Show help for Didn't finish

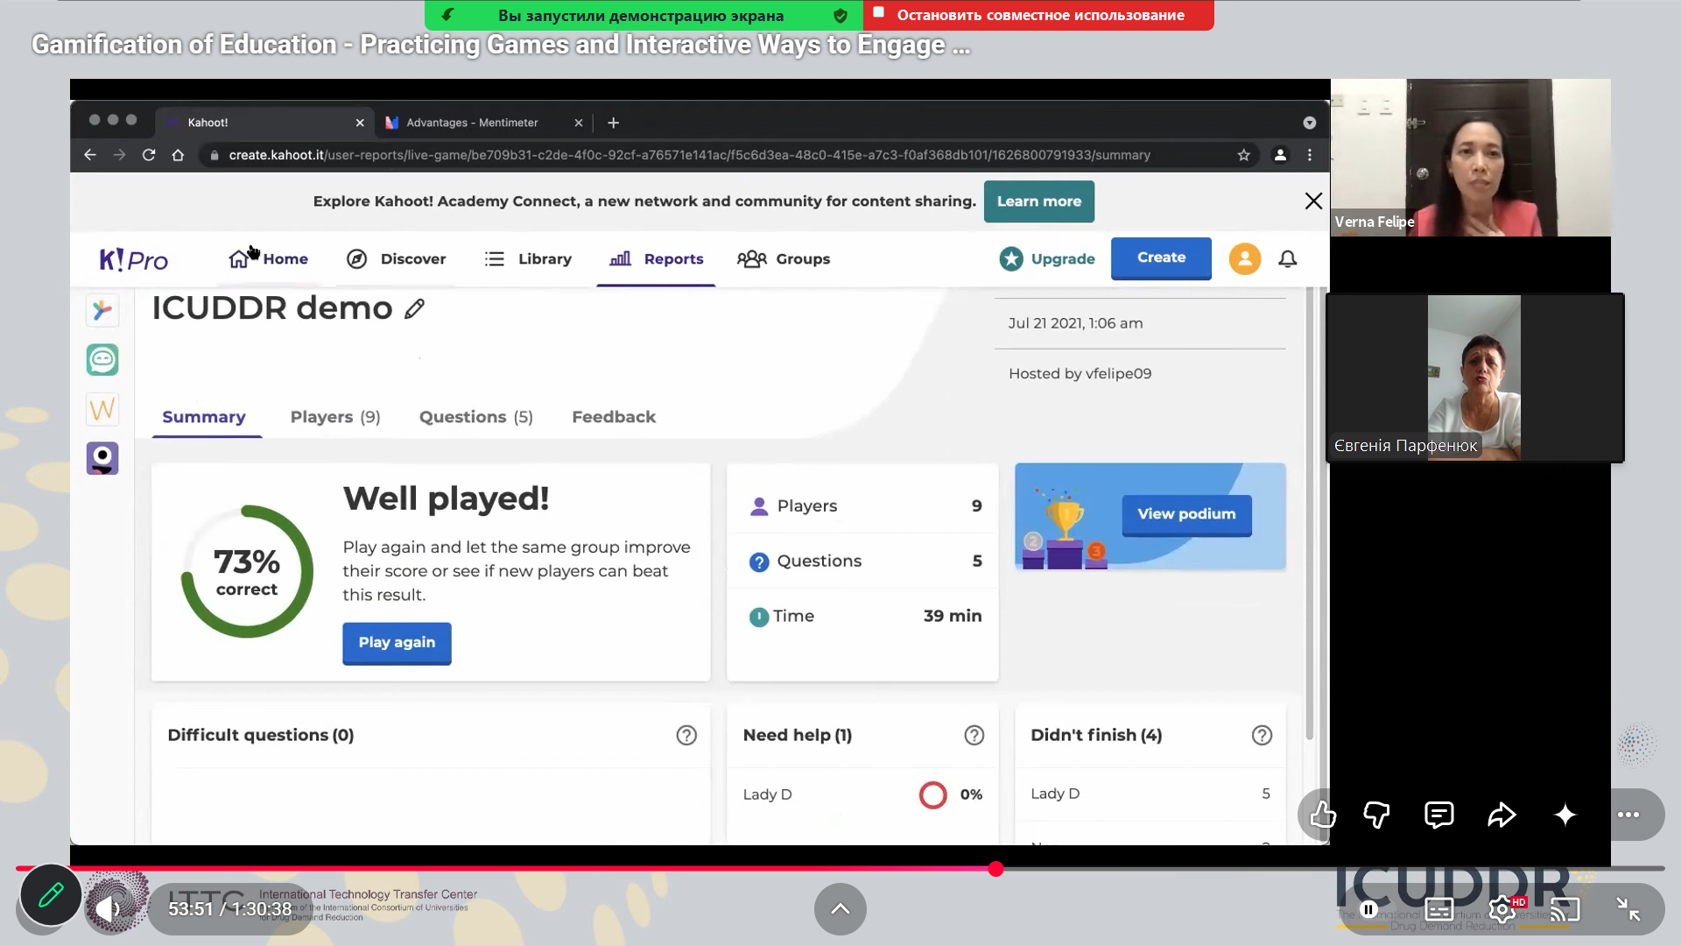pos(1262,736)
